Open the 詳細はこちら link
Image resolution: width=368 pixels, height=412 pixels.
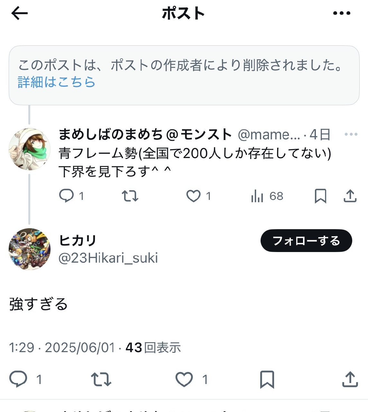click(57, 82)
